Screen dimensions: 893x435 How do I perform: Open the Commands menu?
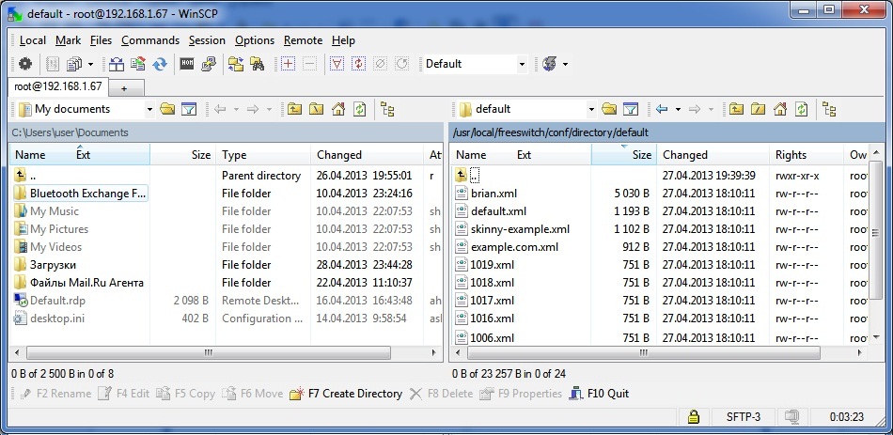point(150,40)
